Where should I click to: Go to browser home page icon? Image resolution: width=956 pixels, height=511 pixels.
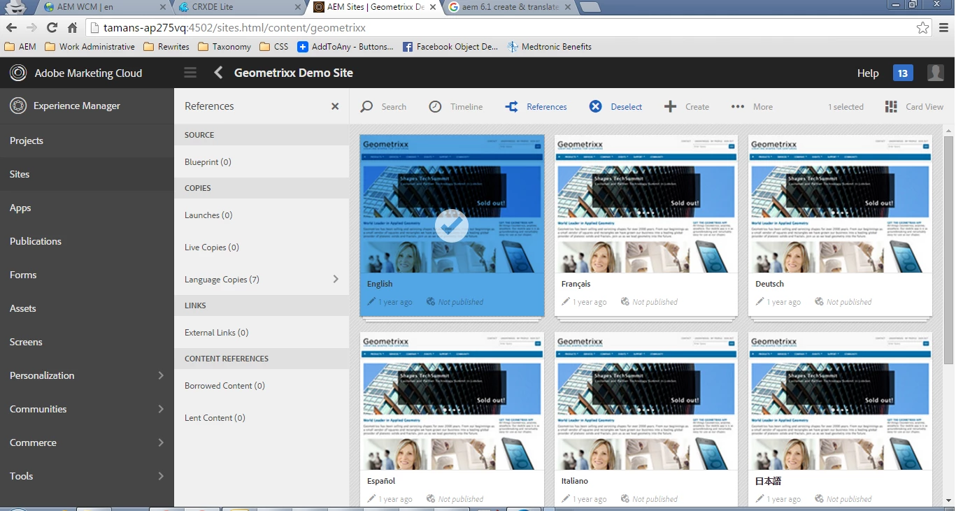[72, 28]
